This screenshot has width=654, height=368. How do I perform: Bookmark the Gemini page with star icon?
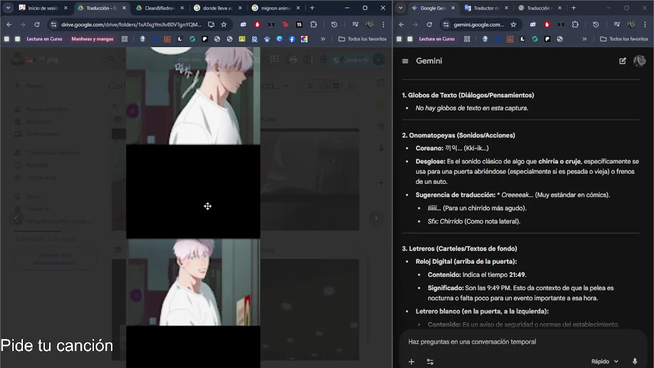513,25
